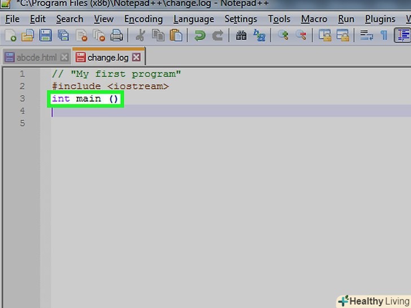Click line number 1 in margin
The height and width of the screenshot is (308, 411).
pos(22,74)
